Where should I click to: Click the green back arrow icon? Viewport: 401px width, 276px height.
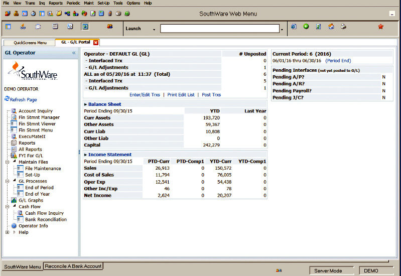306,27
